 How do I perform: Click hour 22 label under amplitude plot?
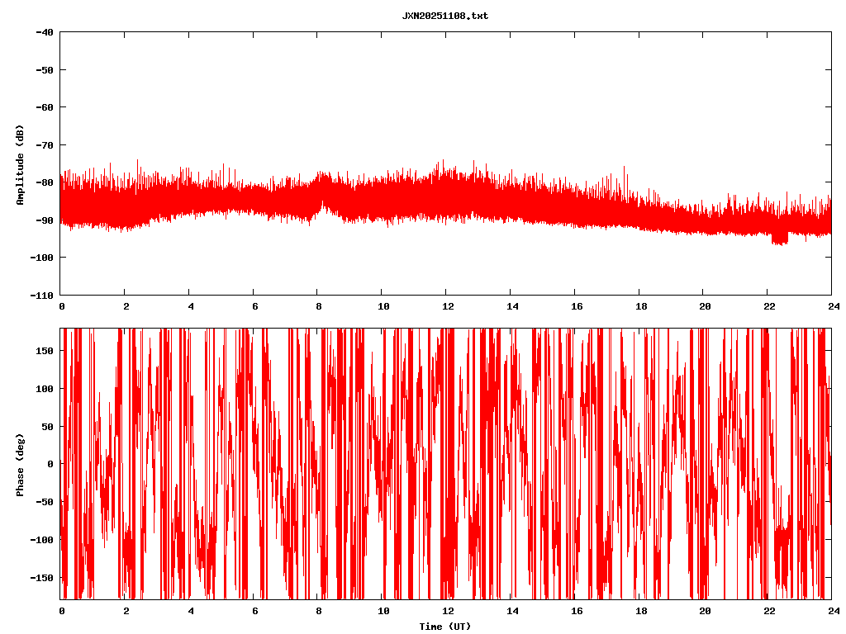pos(768,306)
